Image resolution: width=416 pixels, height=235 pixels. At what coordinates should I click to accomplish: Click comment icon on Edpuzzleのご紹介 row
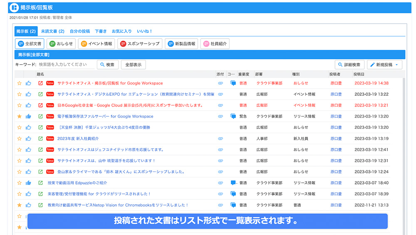coord(233,183)
